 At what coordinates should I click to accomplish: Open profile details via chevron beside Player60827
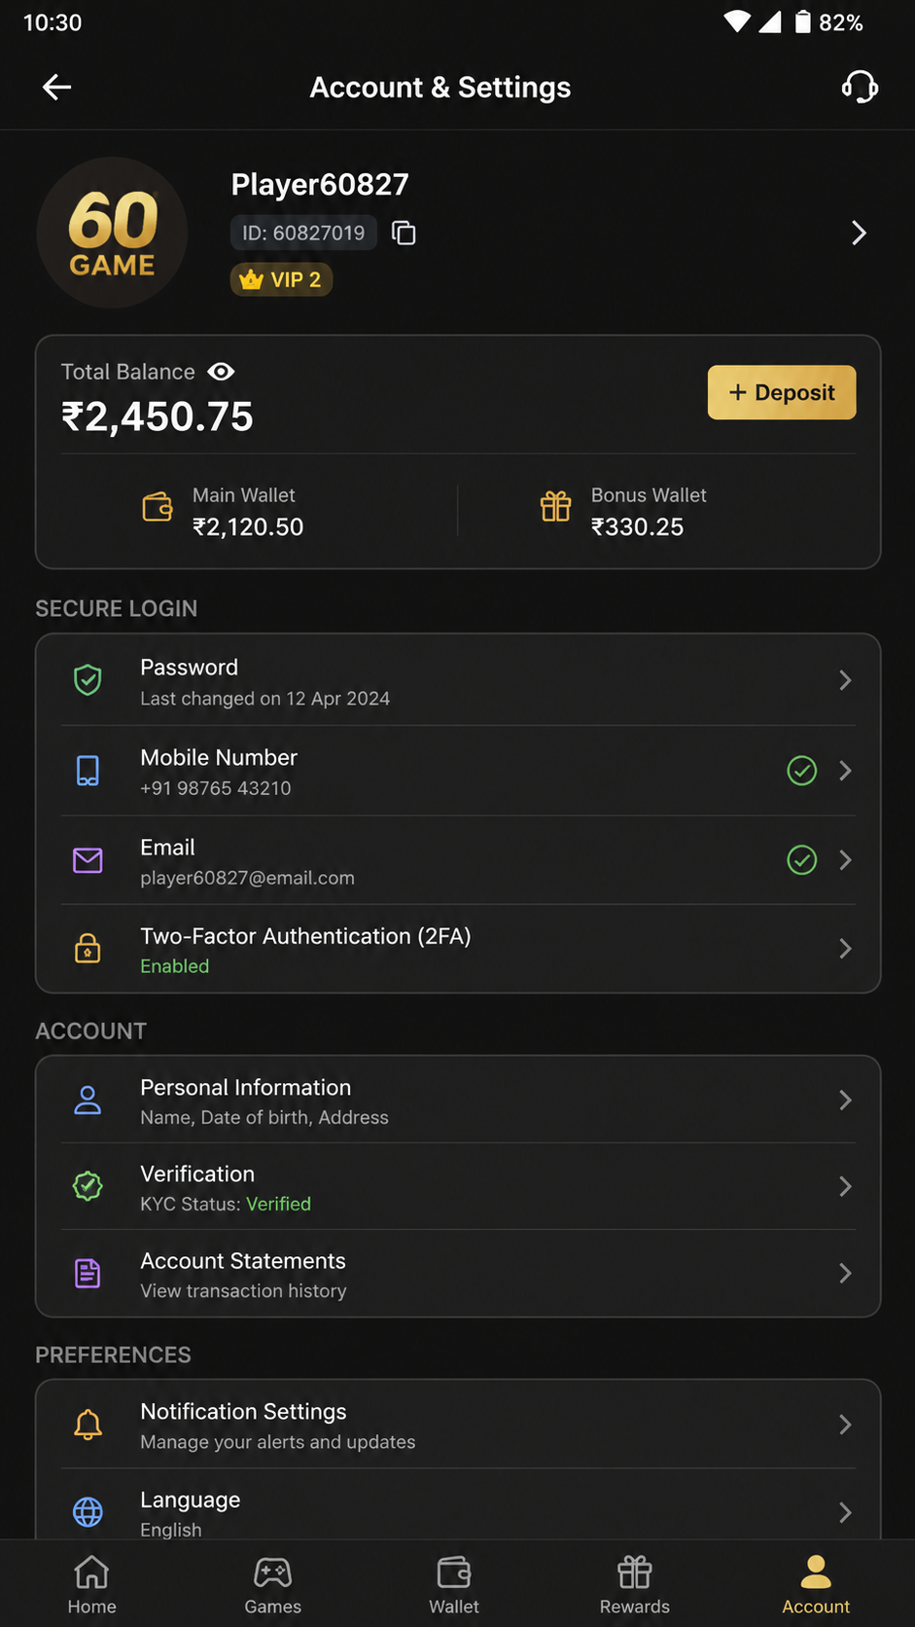click(859, 233)
